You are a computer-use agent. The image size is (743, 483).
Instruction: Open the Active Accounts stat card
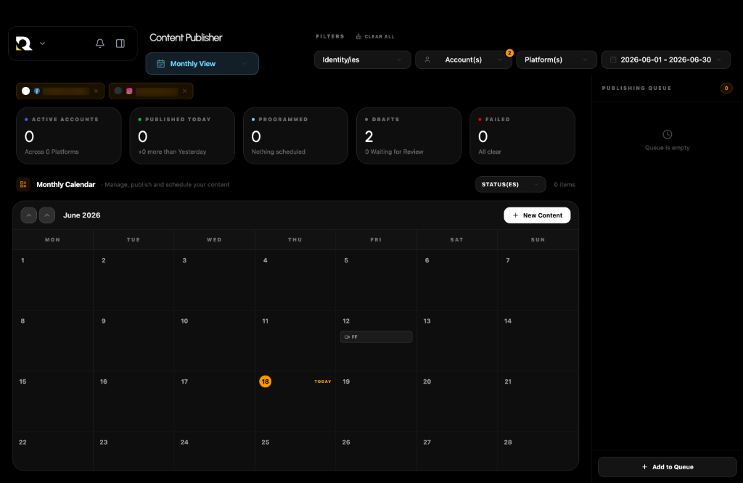(x=69, y=136)
